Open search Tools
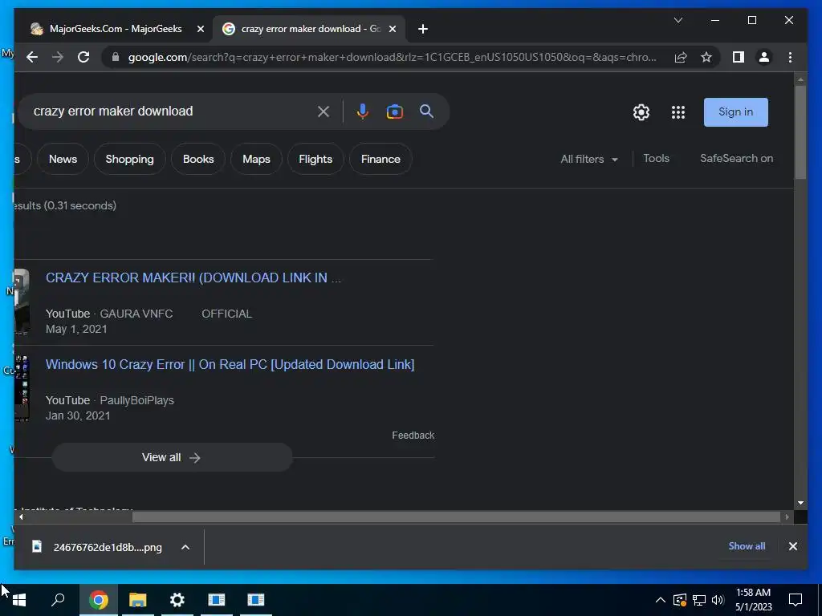 coord(657,158)
